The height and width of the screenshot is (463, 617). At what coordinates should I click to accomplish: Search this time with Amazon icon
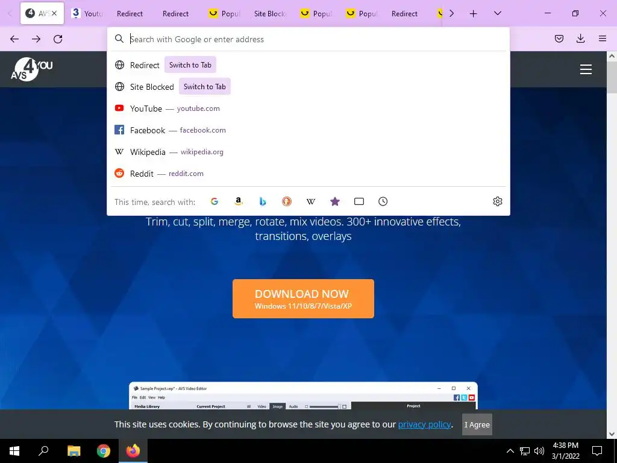point(239,201)
